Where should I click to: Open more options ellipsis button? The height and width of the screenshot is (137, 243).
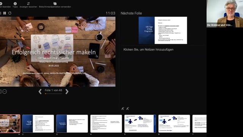[x=5, y=92]
